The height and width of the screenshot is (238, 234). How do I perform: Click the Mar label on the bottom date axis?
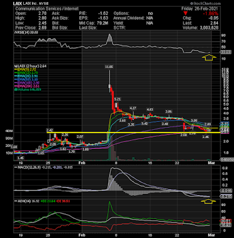(x=211, y=235)
